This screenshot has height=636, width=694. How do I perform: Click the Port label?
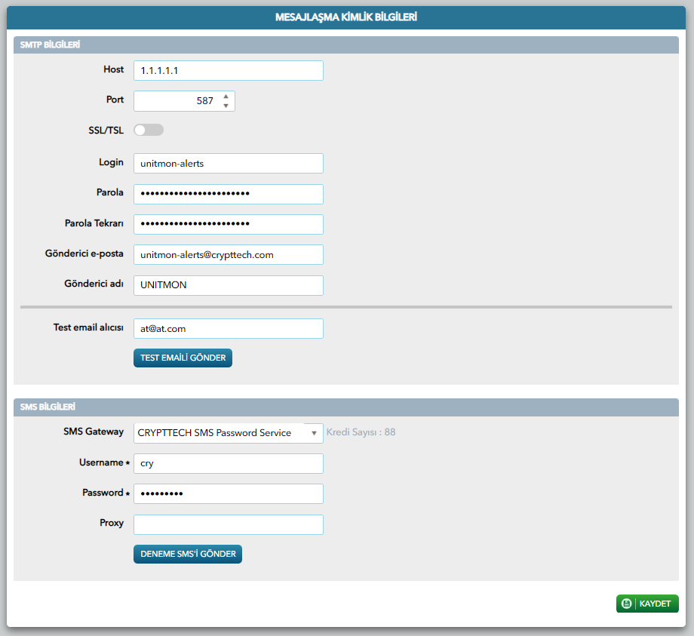[115, 100]
